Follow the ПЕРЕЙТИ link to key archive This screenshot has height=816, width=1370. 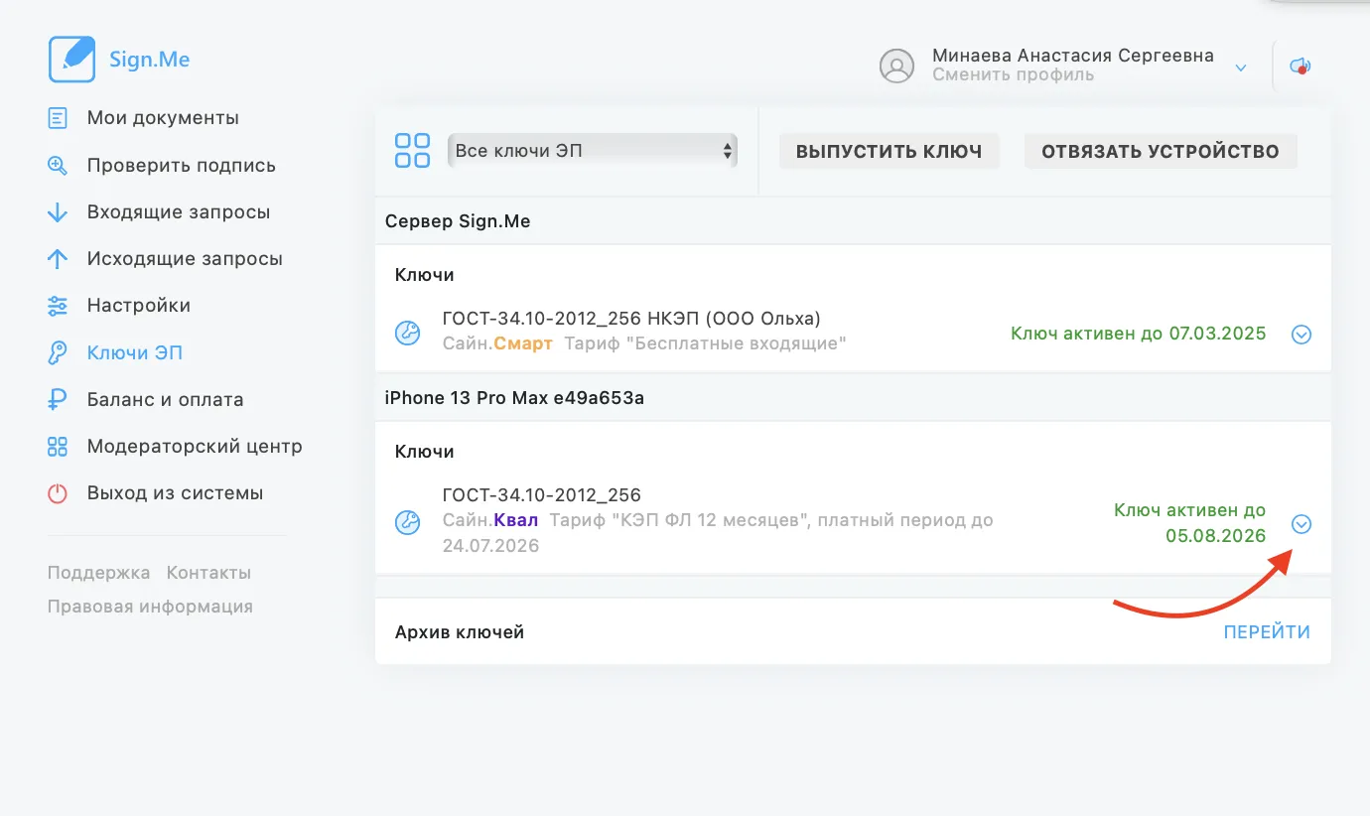1267,632
